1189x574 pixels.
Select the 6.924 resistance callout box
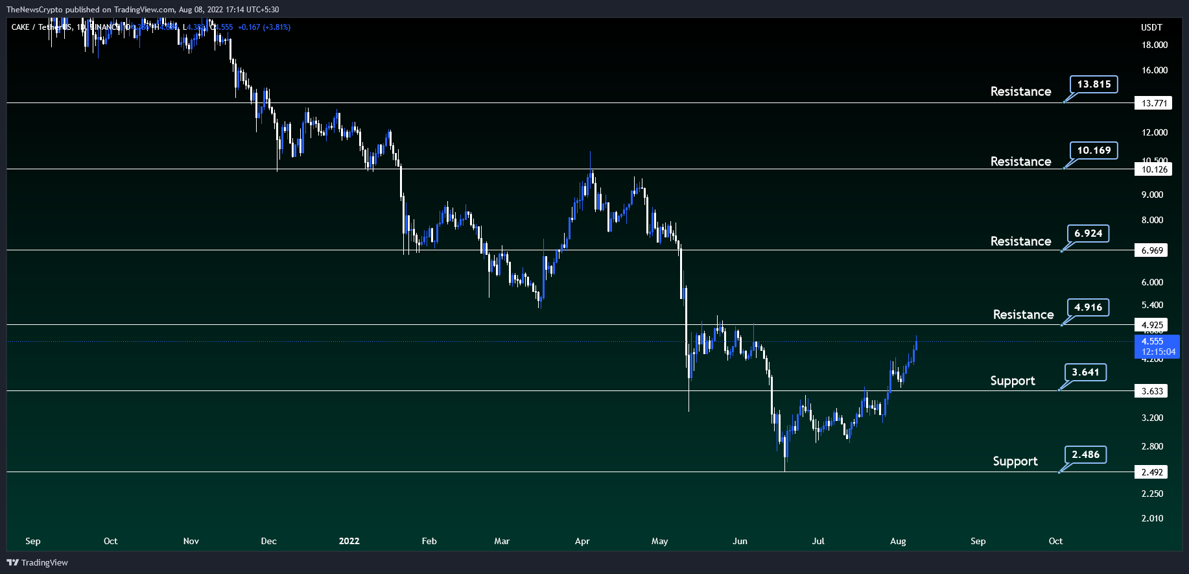(x=1089, y=233)
